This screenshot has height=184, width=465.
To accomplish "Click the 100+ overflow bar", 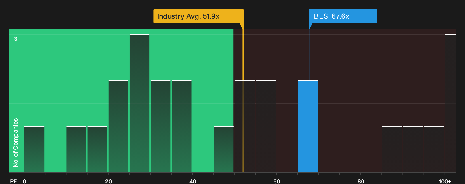I will point(451,103).
